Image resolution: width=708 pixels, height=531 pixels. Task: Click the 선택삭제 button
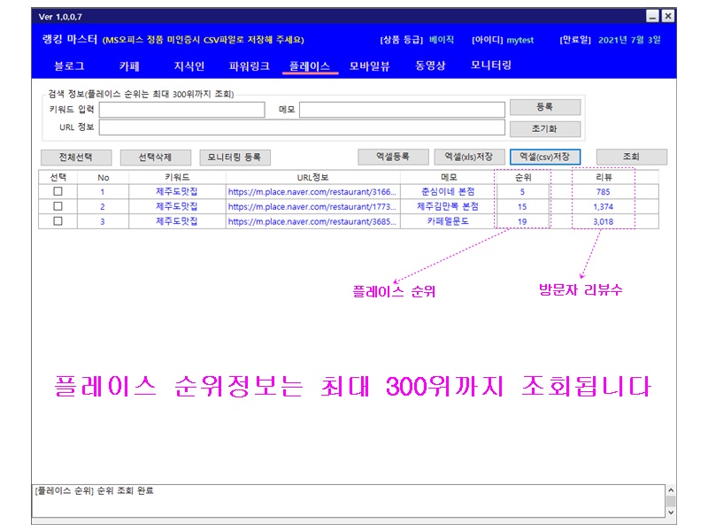(156, 158)
